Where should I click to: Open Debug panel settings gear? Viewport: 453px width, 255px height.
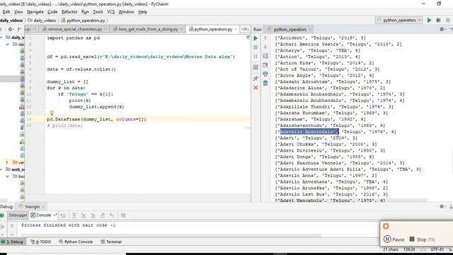coord(442,206)
